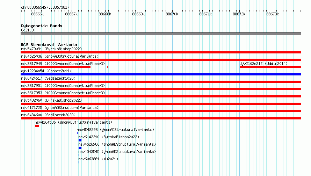Screen dimensions: 311x176
Task: Click the chr8:88665497..88673817 region label
Action: (45, 7)
